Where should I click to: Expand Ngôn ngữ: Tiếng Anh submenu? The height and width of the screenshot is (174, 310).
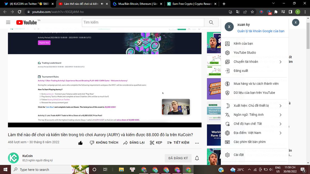click(x=280, y=115)
